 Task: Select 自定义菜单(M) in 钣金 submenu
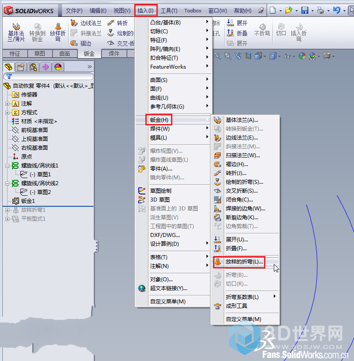[x=245, y=319]
